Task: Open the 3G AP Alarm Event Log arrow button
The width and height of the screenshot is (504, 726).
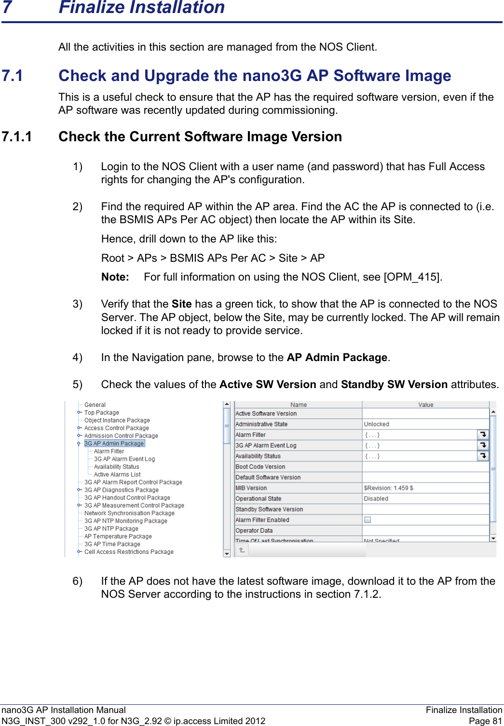Action: pyautogui.click(x=483, y=445)
